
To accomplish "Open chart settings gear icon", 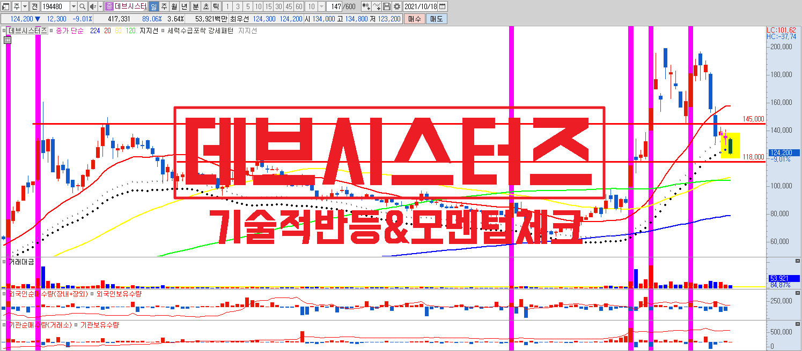I will click(397, 6).
